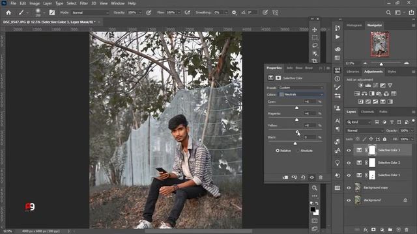
Task: Select the Zoom tool in the toolbar
Action: [x=315, y=188]
